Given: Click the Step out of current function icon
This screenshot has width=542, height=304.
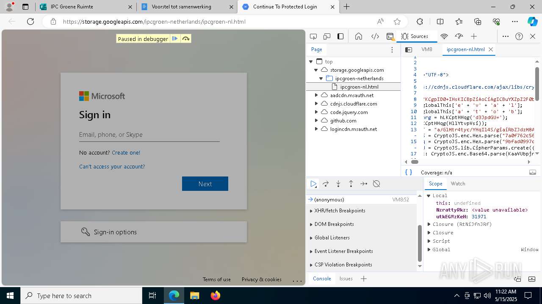Looking at the screenshot, I should coord(351,184).
